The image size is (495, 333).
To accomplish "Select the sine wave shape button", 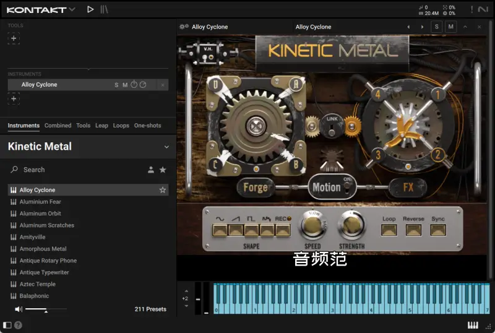I will click(220, 230).
